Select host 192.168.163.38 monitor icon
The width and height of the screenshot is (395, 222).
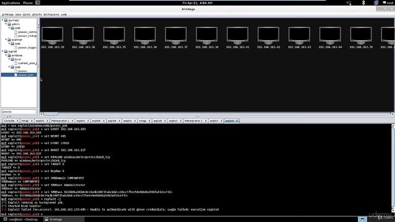click(x=83, y=35)
